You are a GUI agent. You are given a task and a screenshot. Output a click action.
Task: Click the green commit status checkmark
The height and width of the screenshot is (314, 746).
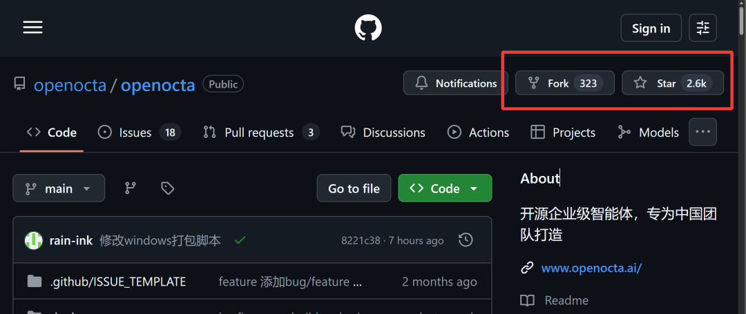[x=240, y=240]
